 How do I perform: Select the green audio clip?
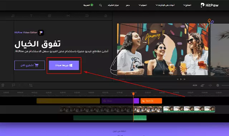[x=110, y=118]
